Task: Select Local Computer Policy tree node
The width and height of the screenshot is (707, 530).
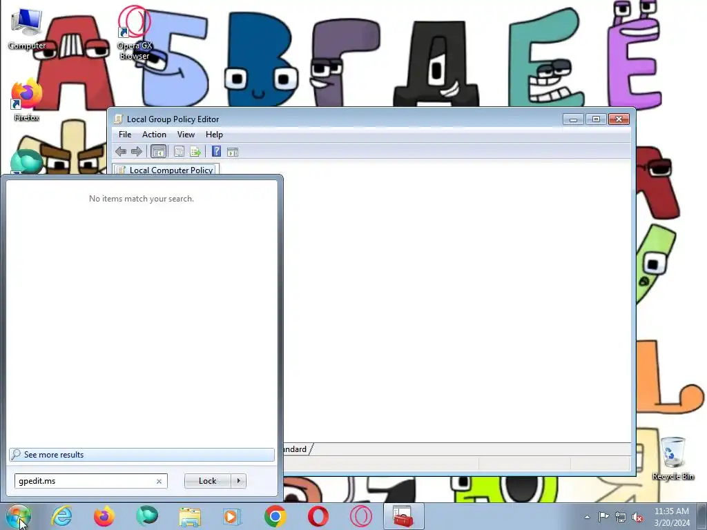Action: click(x=166, y=170)
